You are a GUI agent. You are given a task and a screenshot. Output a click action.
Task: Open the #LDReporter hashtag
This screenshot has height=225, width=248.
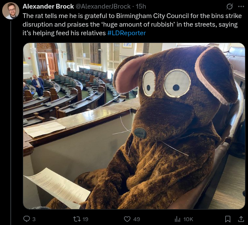[x=126, y=33]
